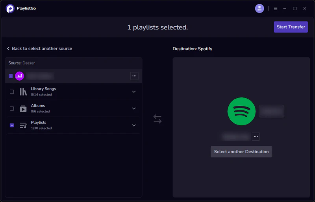Click the Playlists label
Image resolution: width=315 pixels, height=202 pixels.
tap(39, 122)
